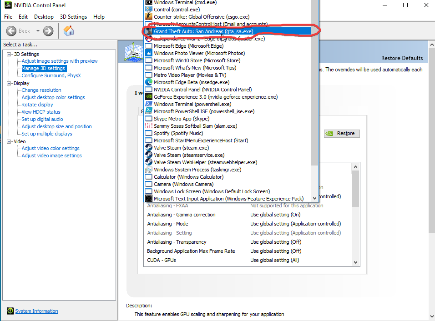Click the System Information icon at bottom left
This screenshot has width=435, height=321.
[x=10, y=311]
